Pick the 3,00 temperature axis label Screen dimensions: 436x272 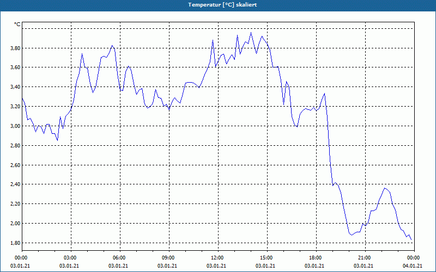click(x=16, y=126)
